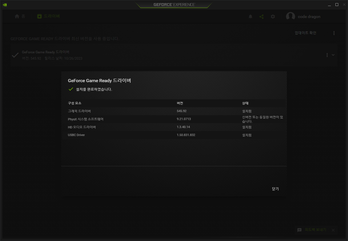Click the share icon in header
Screen dimensions: 348x241
tap(261, 17)
